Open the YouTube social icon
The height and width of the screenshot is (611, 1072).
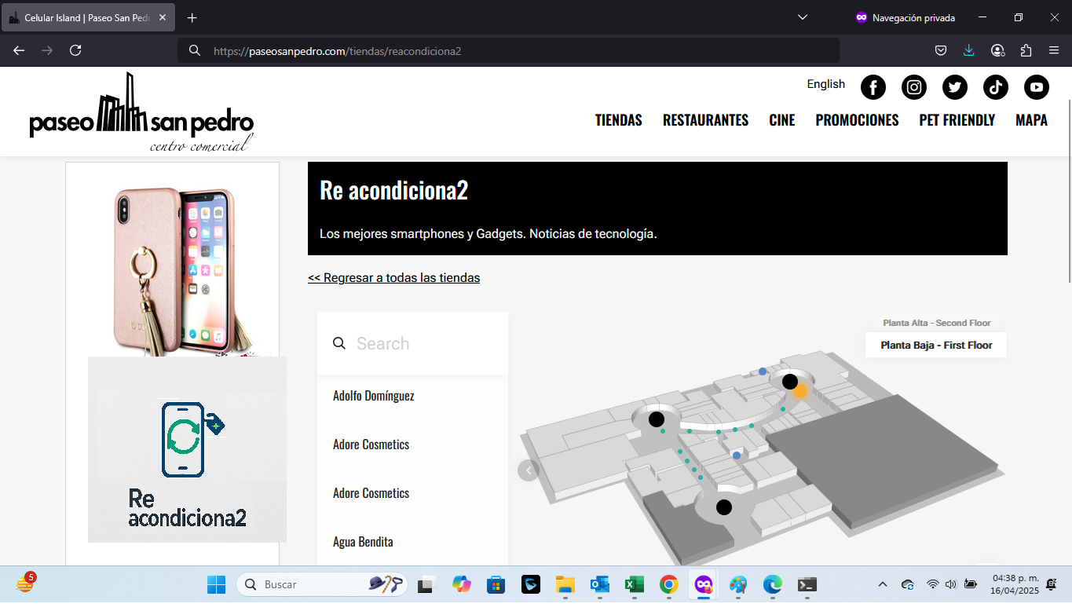point(1037,87)
